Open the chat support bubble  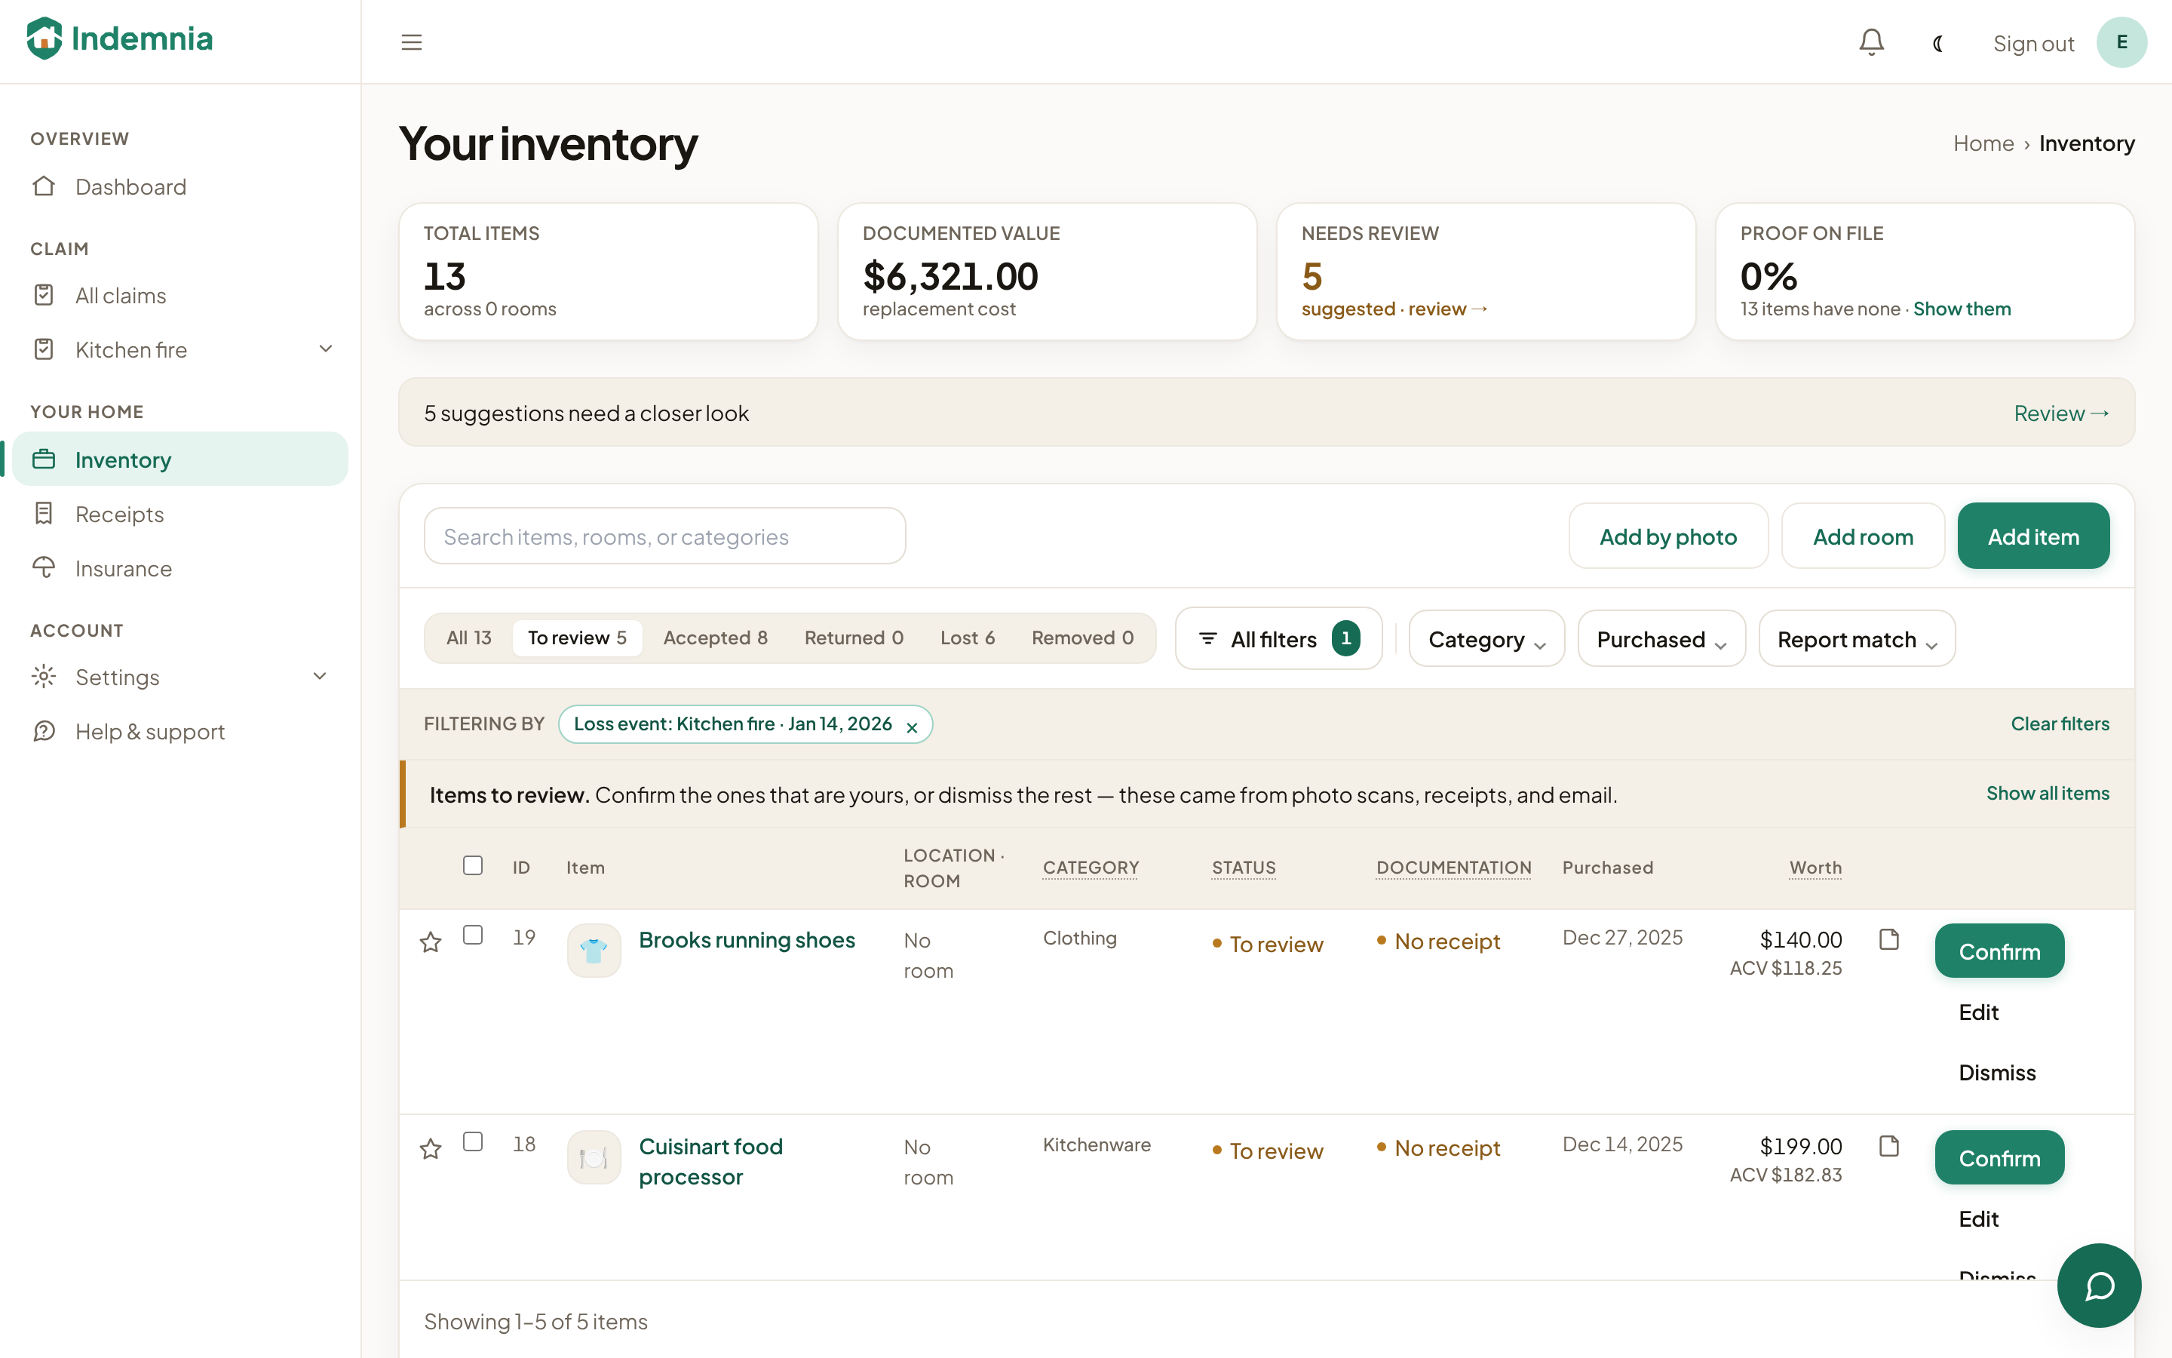tap(2098, 1286)
